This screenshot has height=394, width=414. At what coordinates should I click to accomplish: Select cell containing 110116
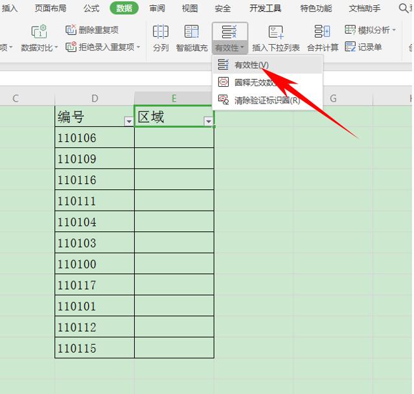tap(95, 180)
